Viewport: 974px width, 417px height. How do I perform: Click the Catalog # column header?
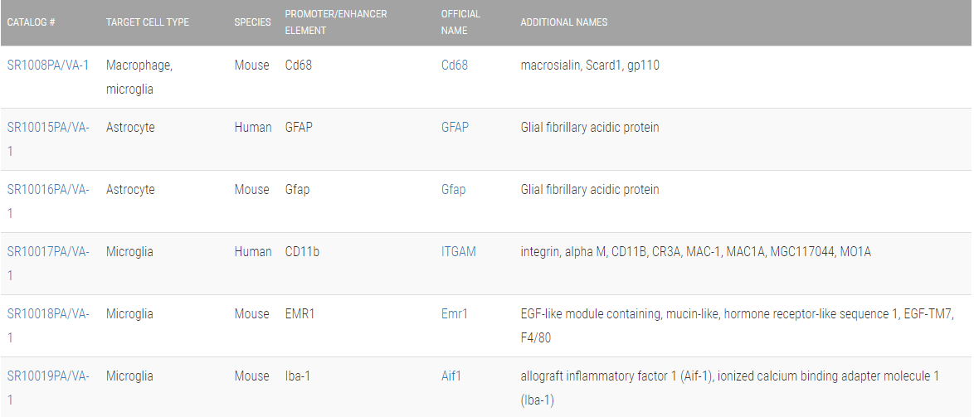click(x=32, y=22)
